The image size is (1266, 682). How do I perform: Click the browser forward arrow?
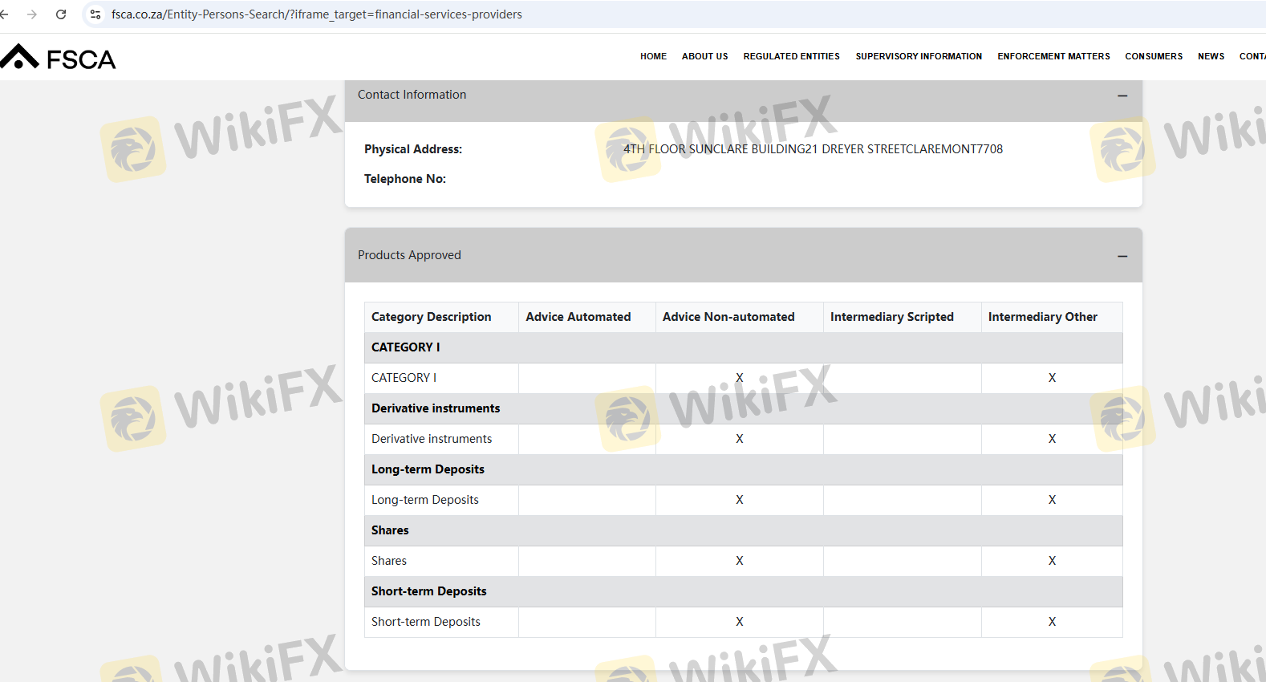tap(32, 14)
